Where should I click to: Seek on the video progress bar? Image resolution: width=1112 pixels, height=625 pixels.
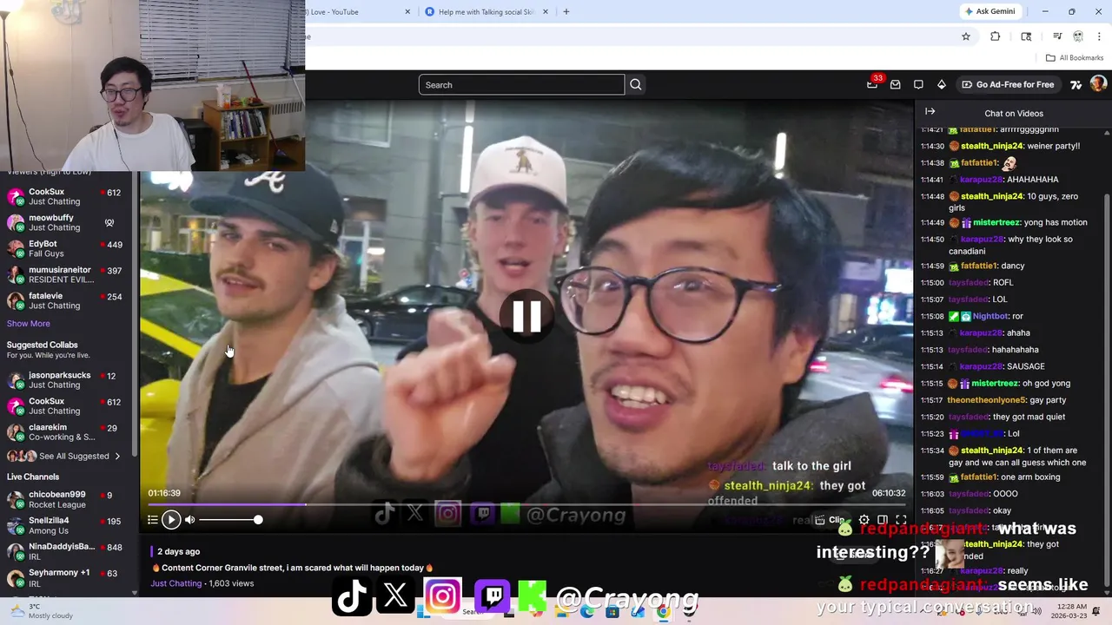click(526, 503)
